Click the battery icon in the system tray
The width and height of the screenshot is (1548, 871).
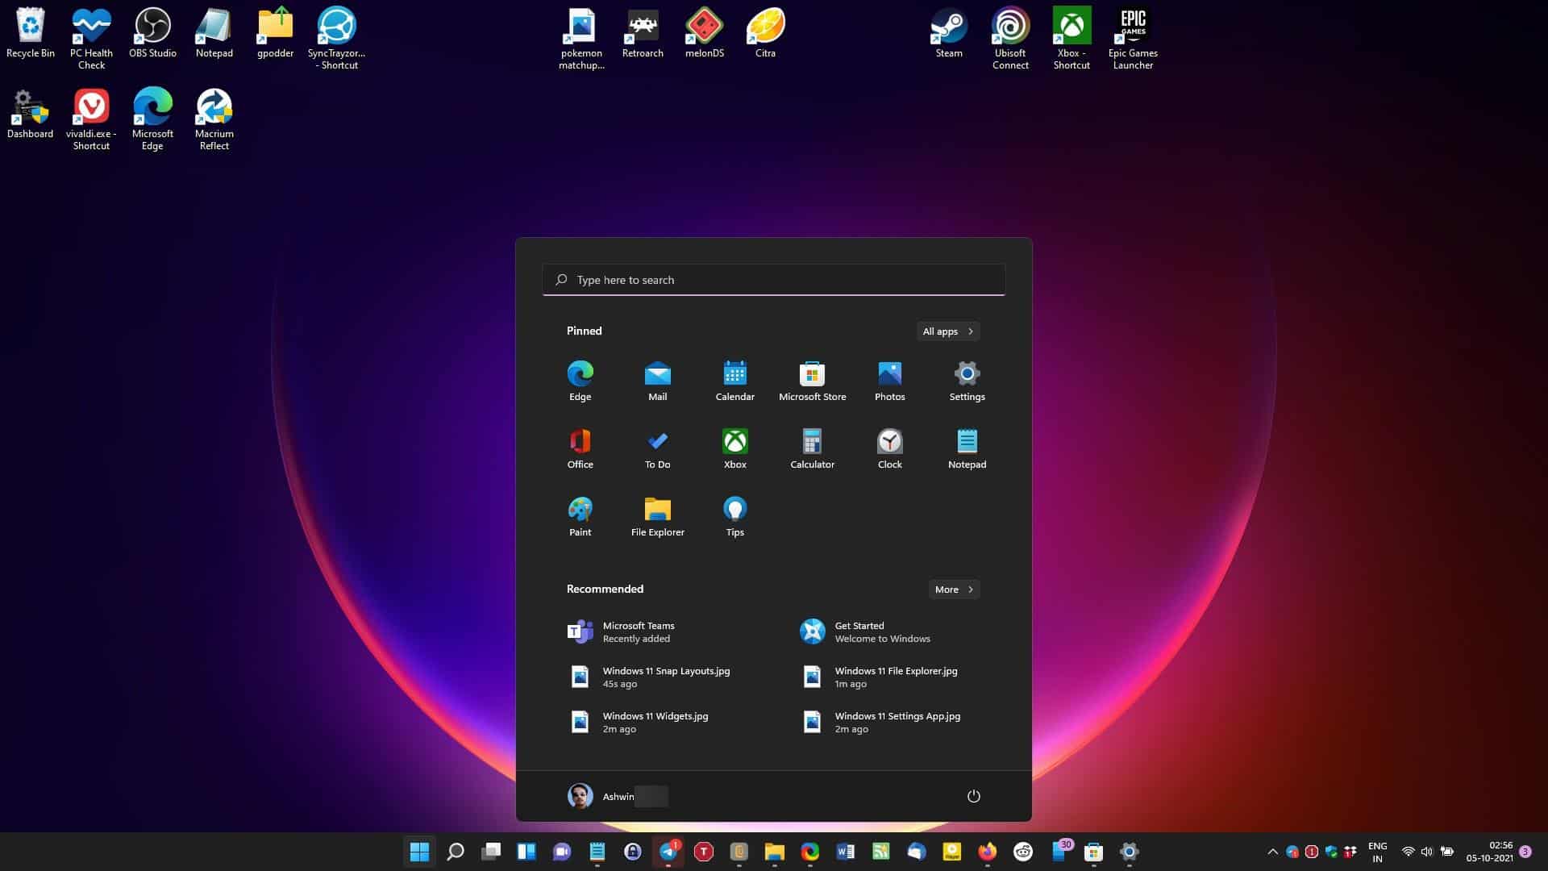tap(1447, 852)
